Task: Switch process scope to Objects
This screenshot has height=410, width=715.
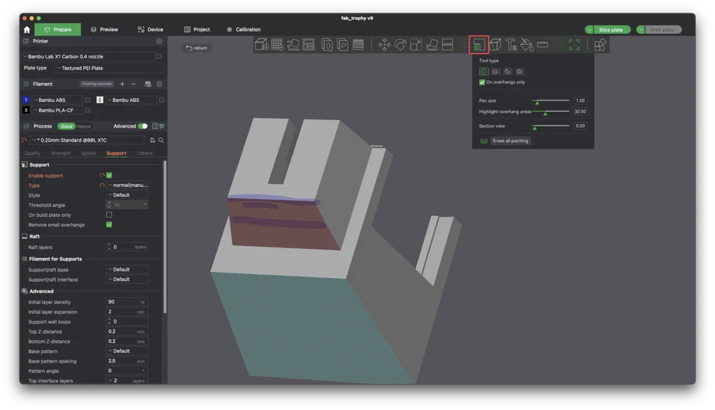Action: pos(84,126)
